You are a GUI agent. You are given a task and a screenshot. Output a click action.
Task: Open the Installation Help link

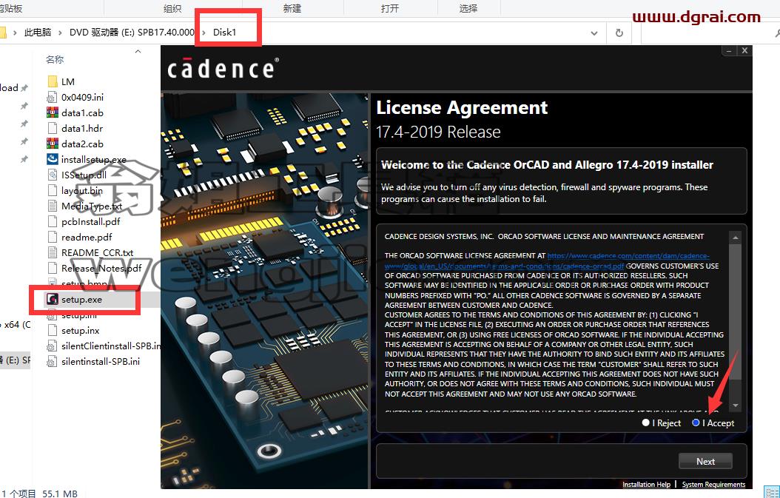click(646, 484)
